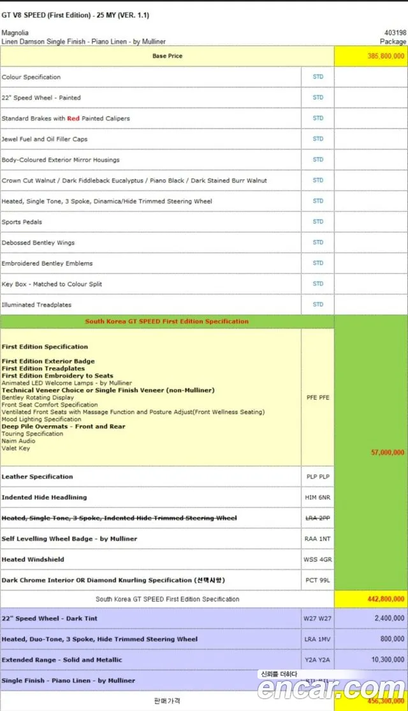Click 'Deep Pile Overmats - Front and Rear'

pos(64,427)
